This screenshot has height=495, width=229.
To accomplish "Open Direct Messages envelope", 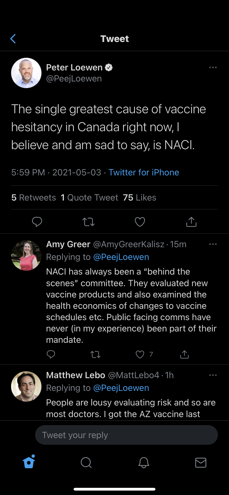I will (201, 462).
